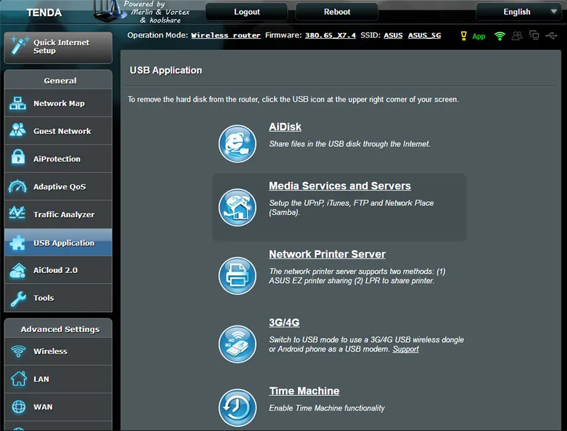Image resolution: width=567 pixels, height=431 pixels.
Task: Open the English language dropdown
Action: (x=521, y=12)
